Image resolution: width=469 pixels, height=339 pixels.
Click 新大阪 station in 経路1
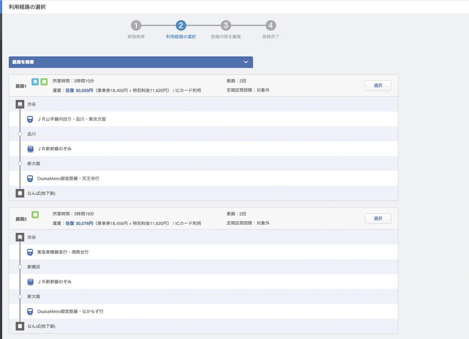[34, 164]
